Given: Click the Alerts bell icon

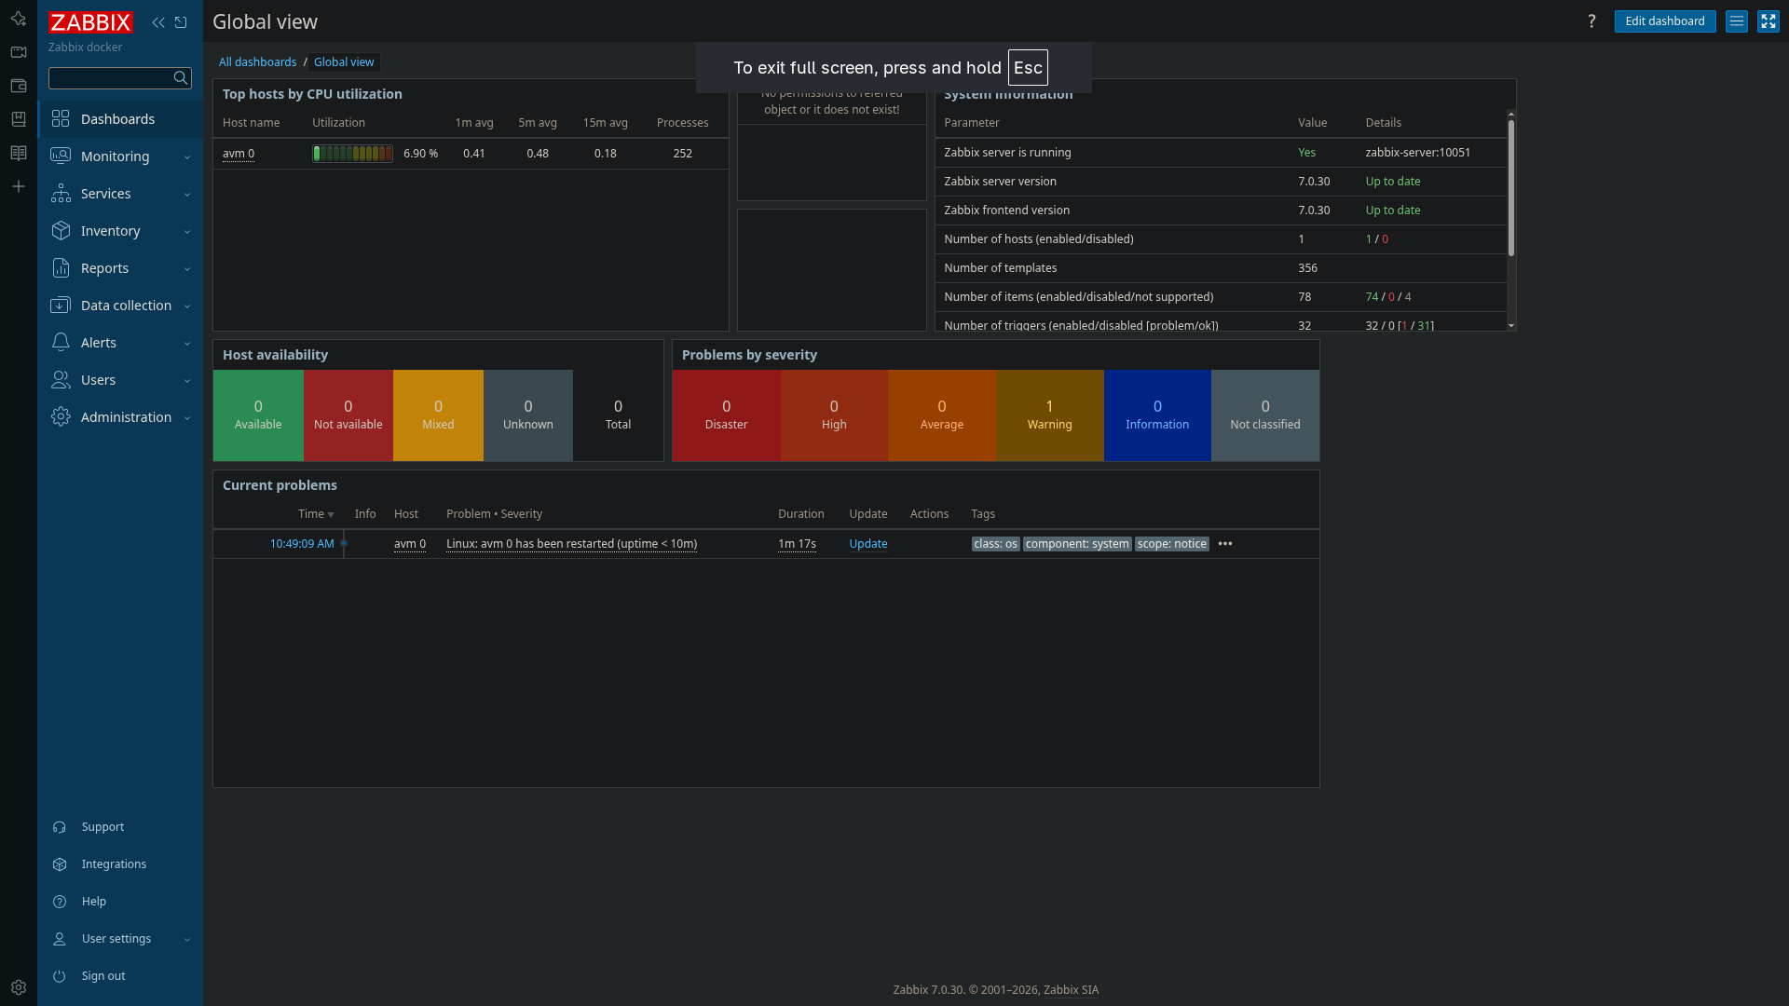Looking at the screenshot, I should pos(61,343).
